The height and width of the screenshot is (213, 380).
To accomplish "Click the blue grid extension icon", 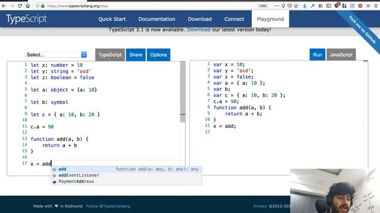I will [x=352, y=6].
